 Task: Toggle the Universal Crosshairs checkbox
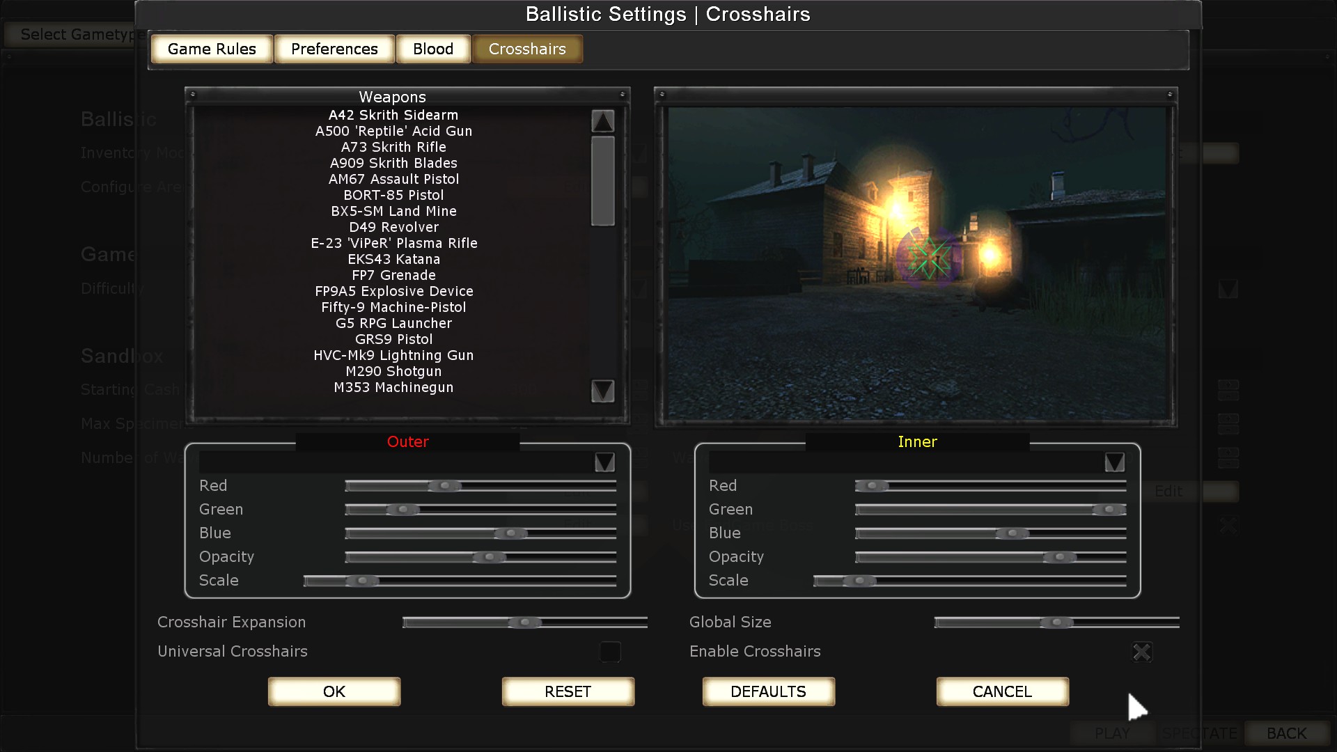[610, 652]
